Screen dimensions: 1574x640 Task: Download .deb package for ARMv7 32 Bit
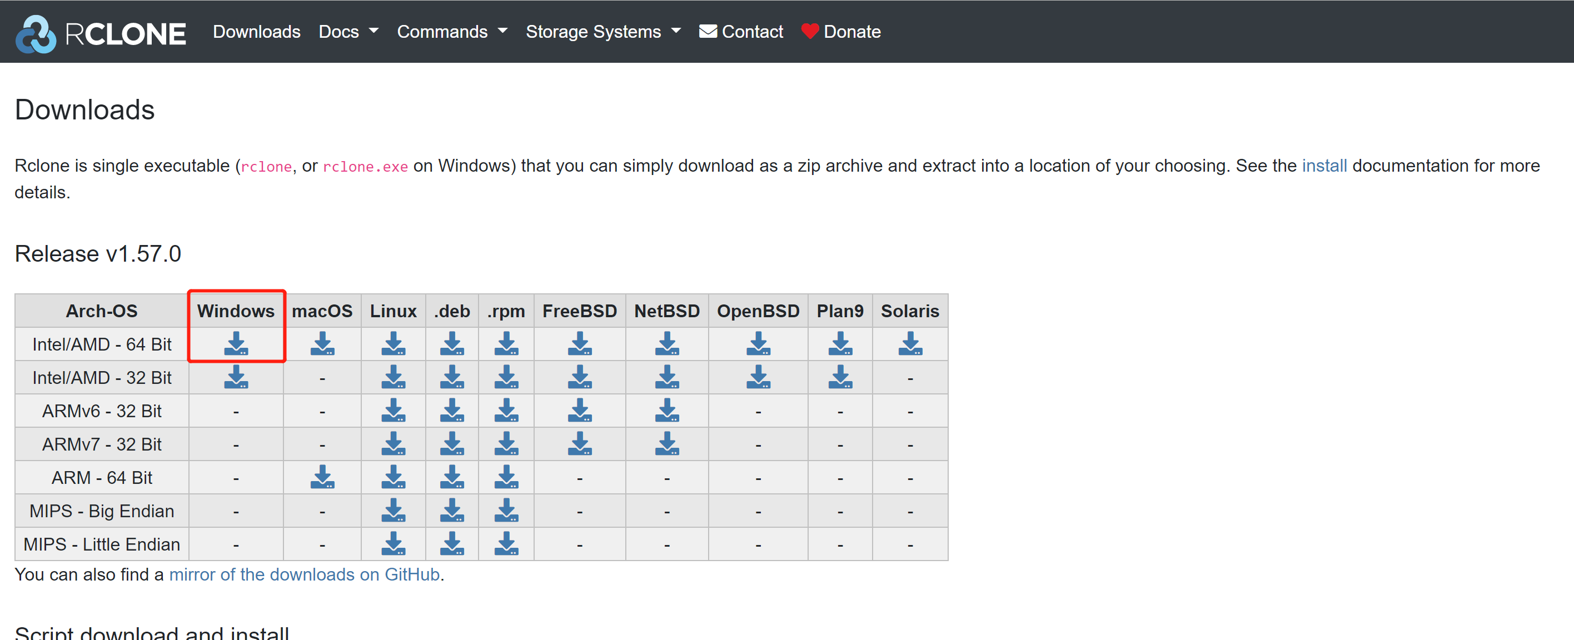[451, 443]
